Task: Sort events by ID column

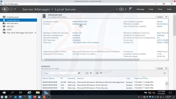Action: click(x=62, y=78)
